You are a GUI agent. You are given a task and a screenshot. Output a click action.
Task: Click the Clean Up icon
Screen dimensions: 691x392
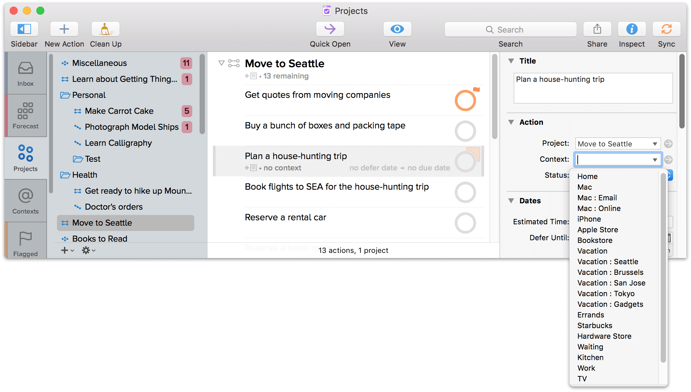click(x=105, y=29)
